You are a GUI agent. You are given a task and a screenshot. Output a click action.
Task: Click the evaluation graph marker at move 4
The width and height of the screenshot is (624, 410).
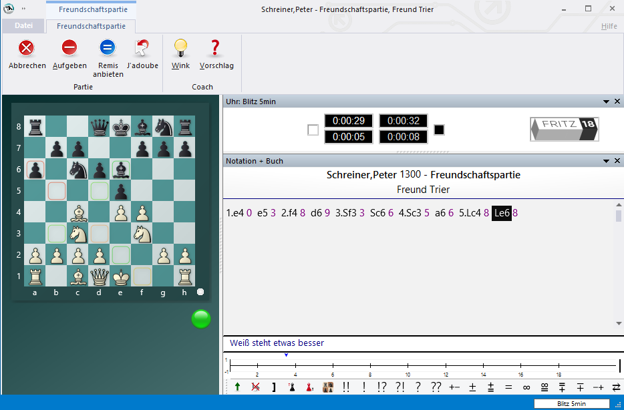click(x=286, y=355)
